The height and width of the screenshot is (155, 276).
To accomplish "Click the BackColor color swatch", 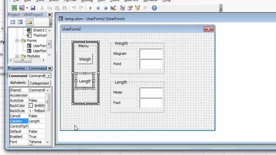I will (31, 105).
